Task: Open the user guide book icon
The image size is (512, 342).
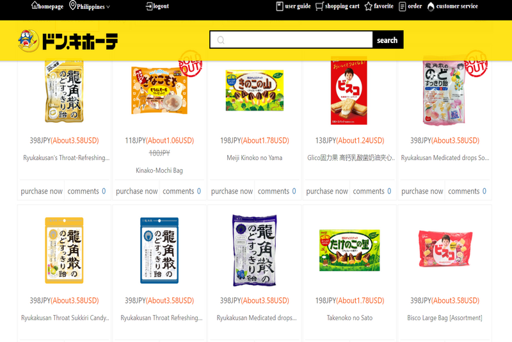Action: (280, 6)
